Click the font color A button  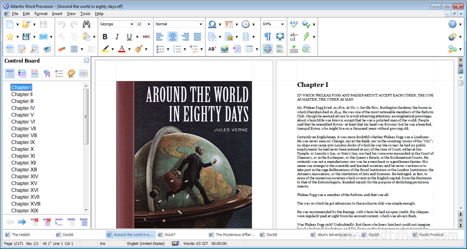[122, 49]
